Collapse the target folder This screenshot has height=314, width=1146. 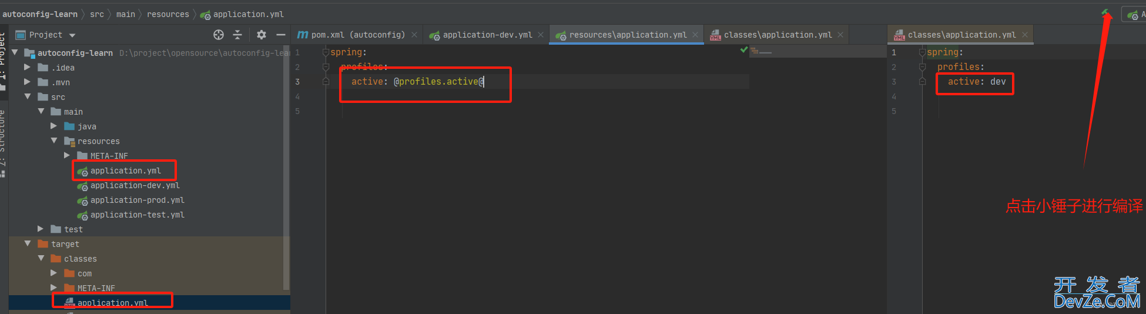(28, 243)
